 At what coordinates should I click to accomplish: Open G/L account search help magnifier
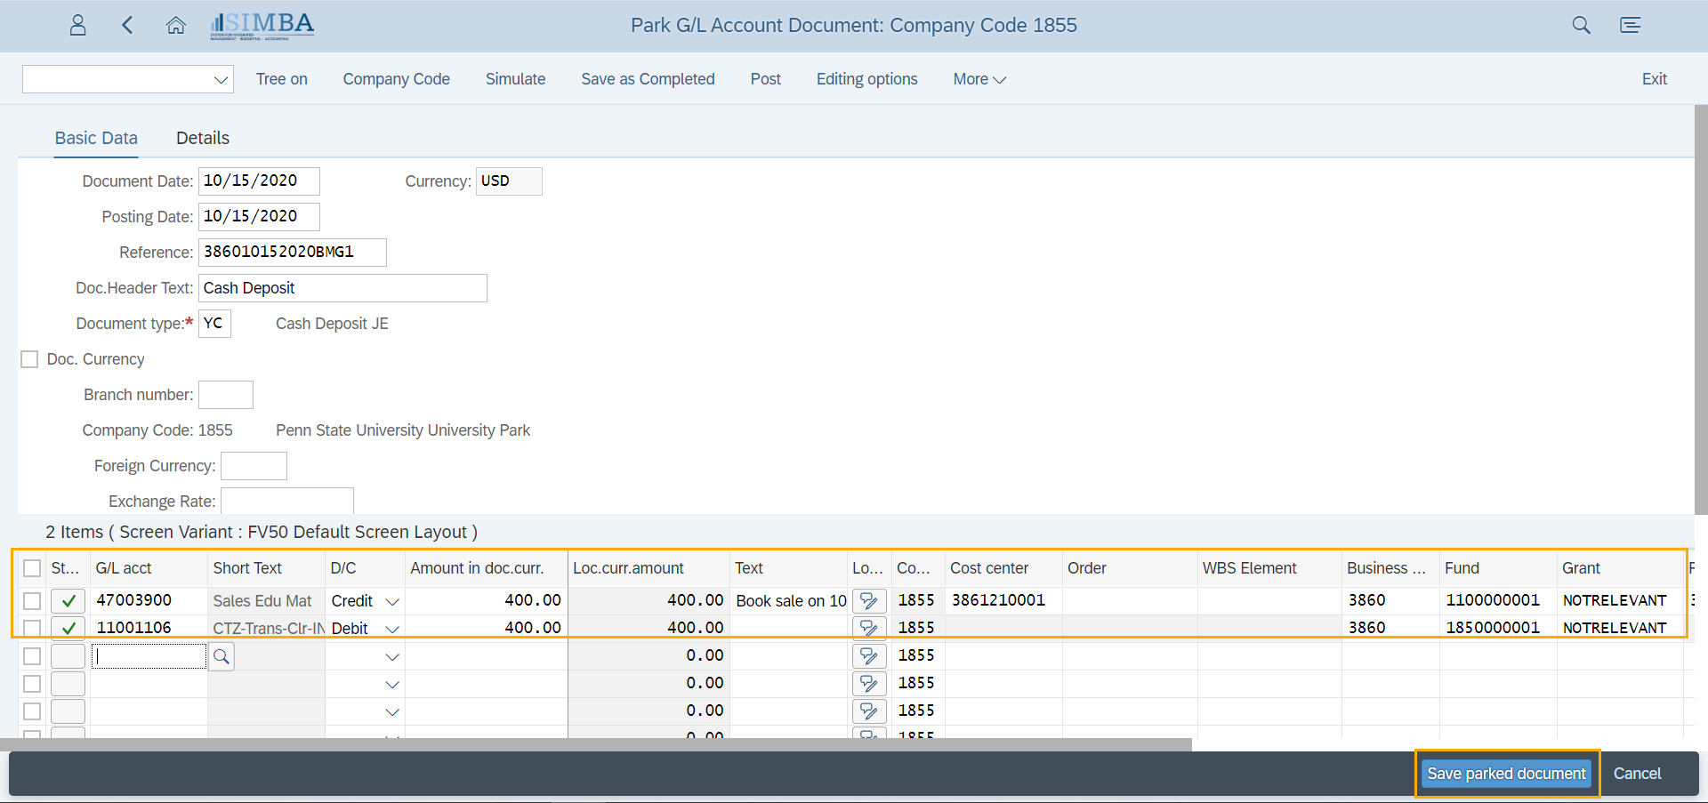222,656
